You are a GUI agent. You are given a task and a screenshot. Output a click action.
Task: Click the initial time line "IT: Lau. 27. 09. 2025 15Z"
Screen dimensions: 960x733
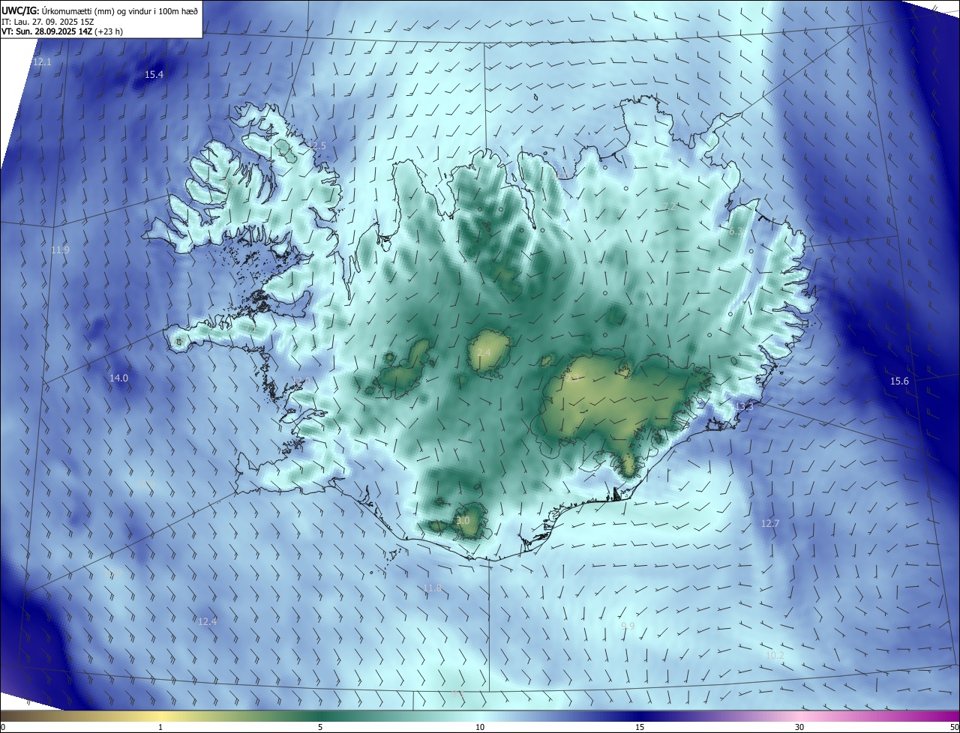pyautogui.click(x=48, y=22)
